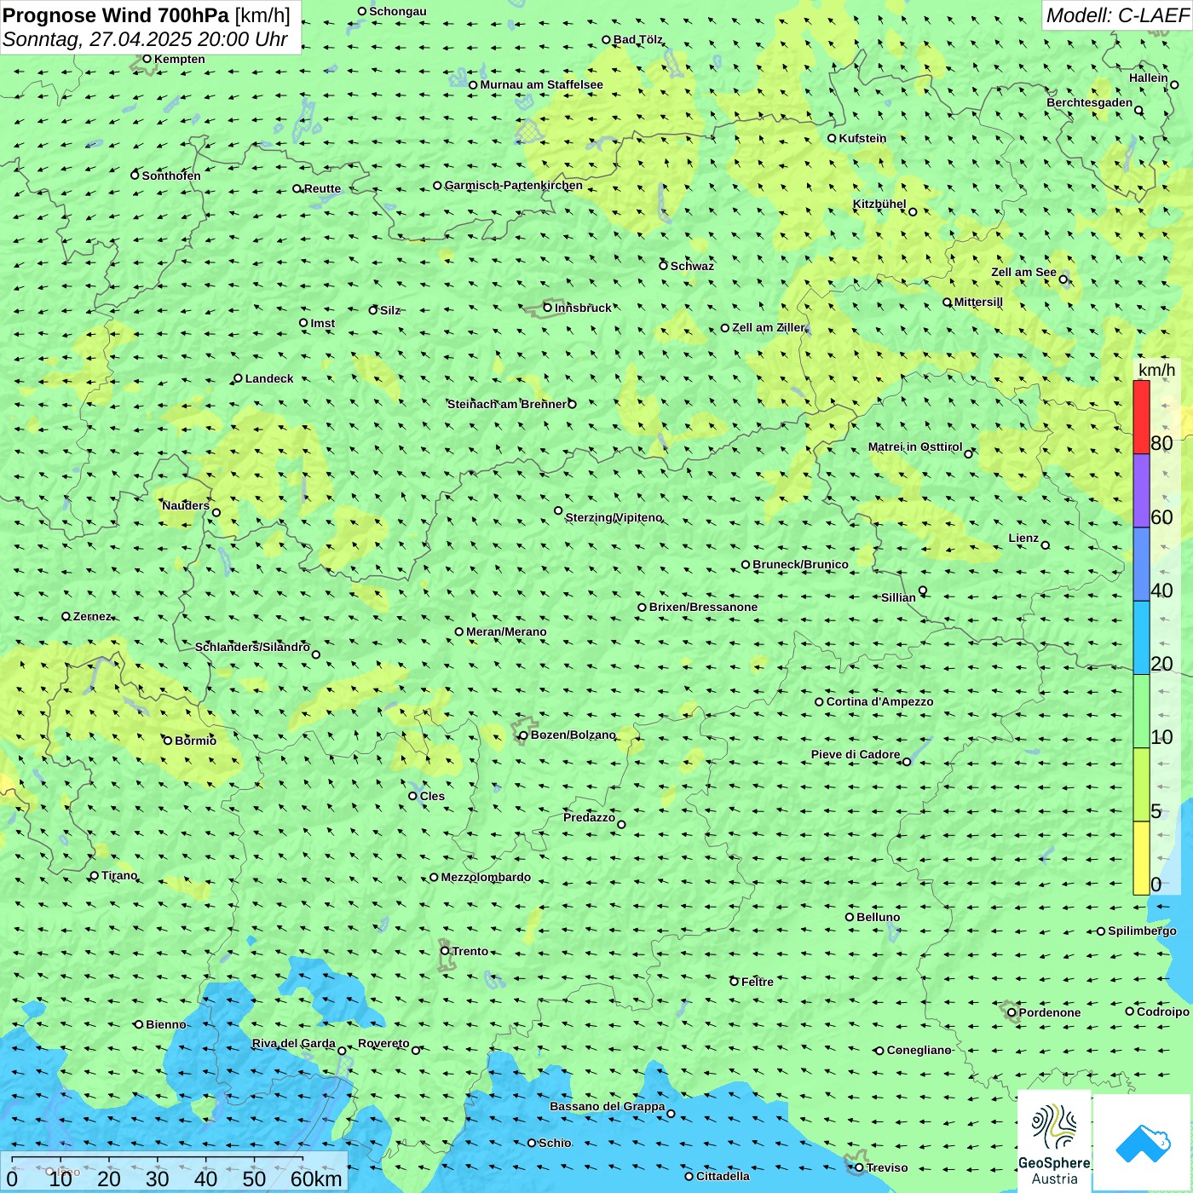Select the Treviso city label
The width and height of the screenshot is (1193, 1193).
pos(887,1167)
